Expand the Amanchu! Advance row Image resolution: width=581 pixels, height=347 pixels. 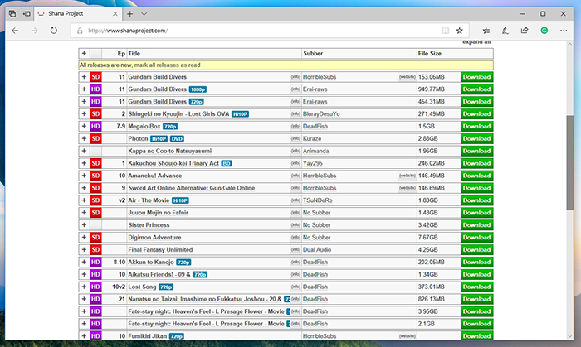click(84, 176)
